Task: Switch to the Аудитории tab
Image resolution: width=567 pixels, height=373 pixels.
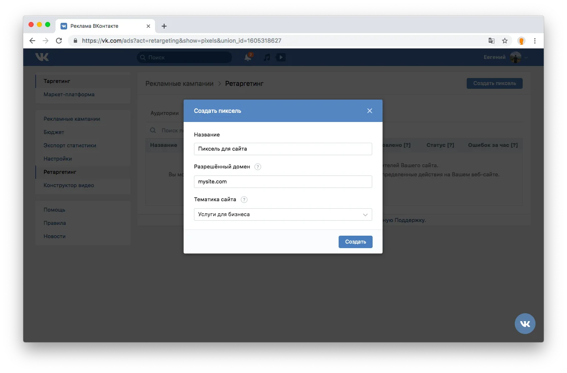Action: (165, 113)
